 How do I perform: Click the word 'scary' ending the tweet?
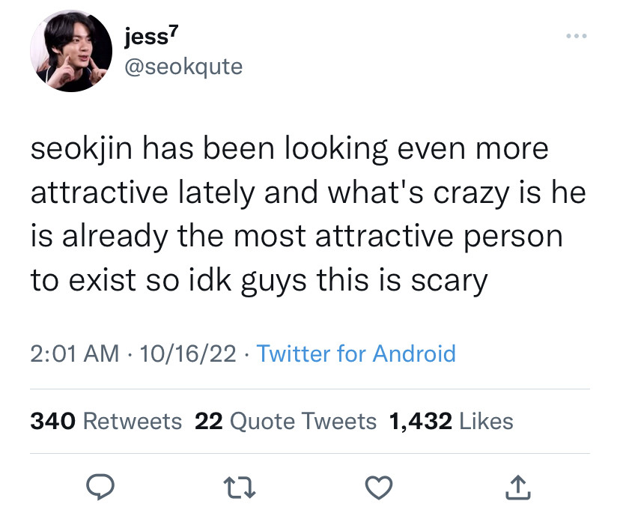449,281
